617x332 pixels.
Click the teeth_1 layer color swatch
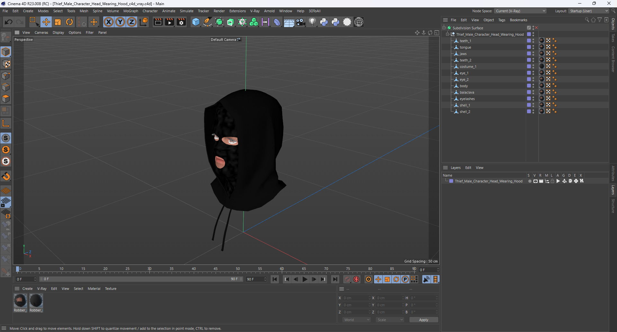pos(529,41)
